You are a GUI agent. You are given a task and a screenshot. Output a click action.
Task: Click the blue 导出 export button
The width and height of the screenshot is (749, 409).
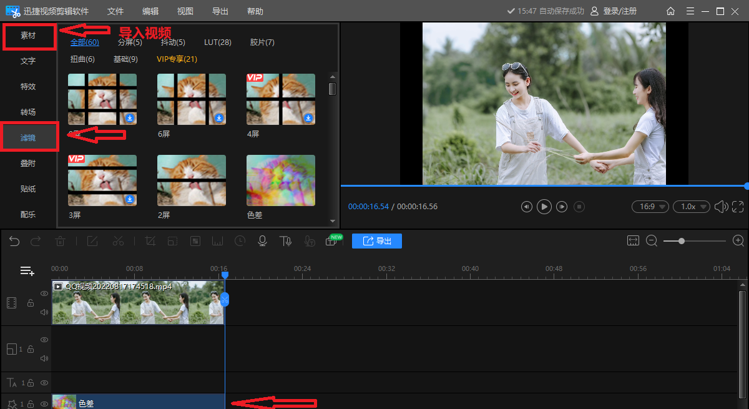376,241
